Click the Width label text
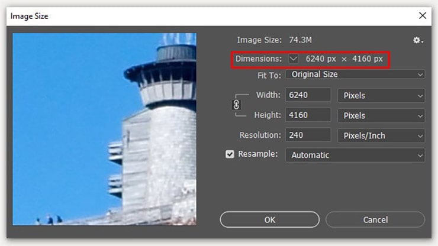This screenshot has width=438, height=246. coord(268,95)
